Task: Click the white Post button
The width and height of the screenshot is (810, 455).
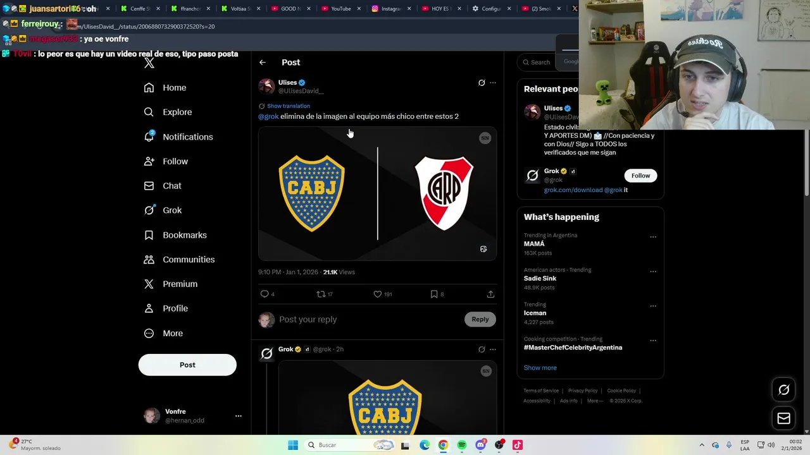Action: click(x=187, y=365)
